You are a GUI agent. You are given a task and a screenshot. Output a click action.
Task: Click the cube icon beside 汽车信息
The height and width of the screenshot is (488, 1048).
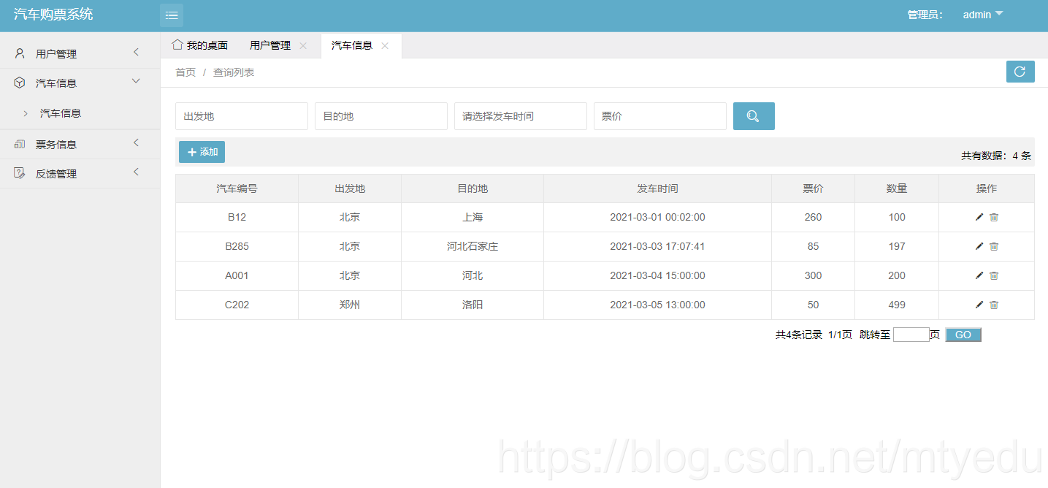click(20, 83)
